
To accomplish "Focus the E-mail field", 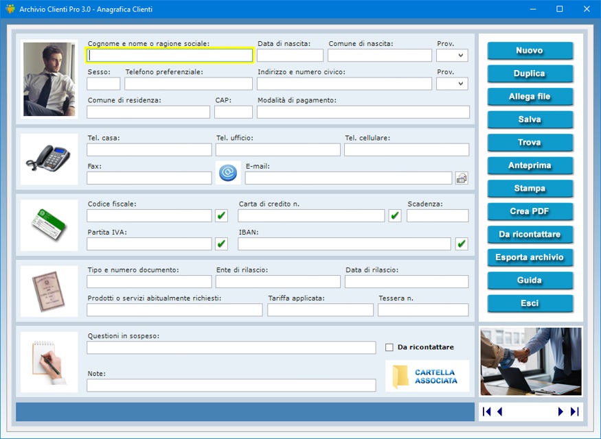I will 349,178.
